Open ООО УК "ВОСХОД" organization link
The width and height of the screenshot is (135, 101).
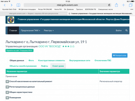tap(50, 46)
